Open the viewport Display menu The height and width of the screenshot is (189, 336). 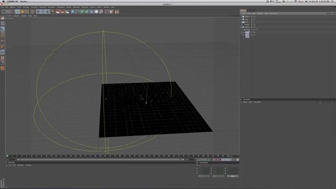(24, 16)
